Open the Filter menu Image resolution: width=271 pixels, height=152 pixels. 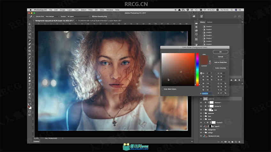coord(90,10)
